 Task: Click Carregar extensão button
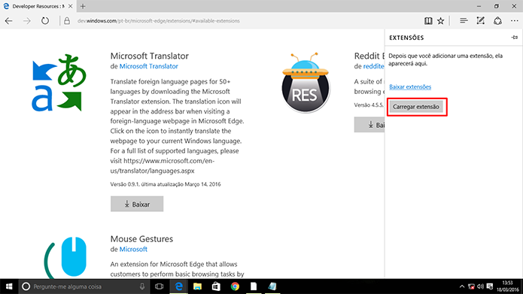416,107
